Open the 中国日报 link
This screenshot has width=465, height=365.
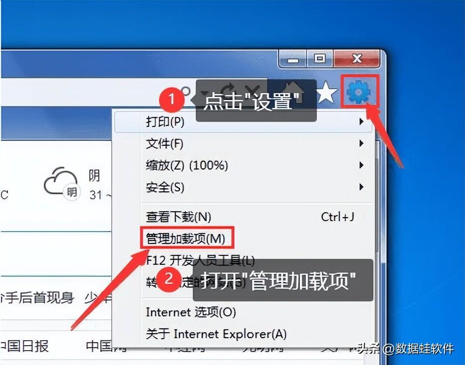25,346
